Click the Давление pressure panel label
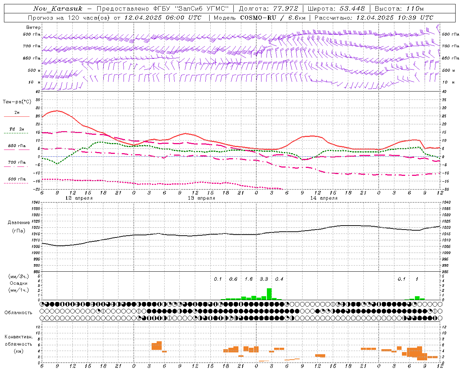461x369 pixels. point(19,223)
